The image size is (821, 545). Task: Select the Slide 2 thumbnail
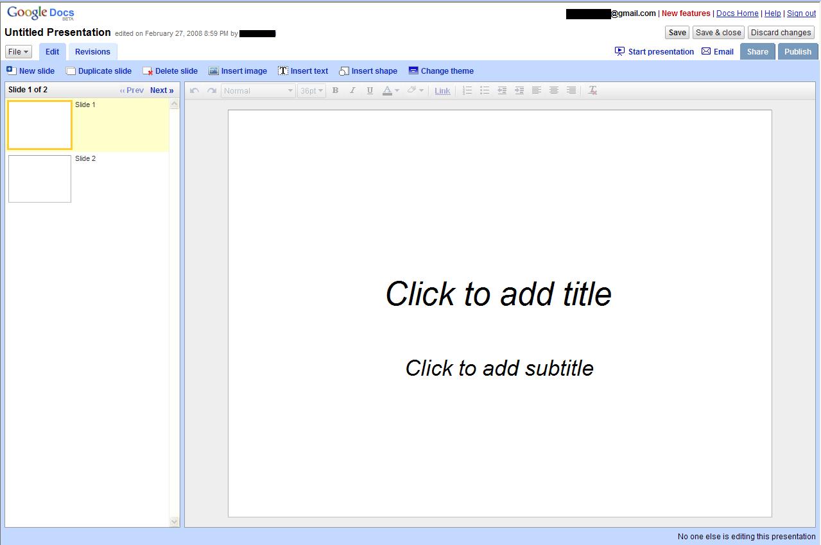point(40,179)
